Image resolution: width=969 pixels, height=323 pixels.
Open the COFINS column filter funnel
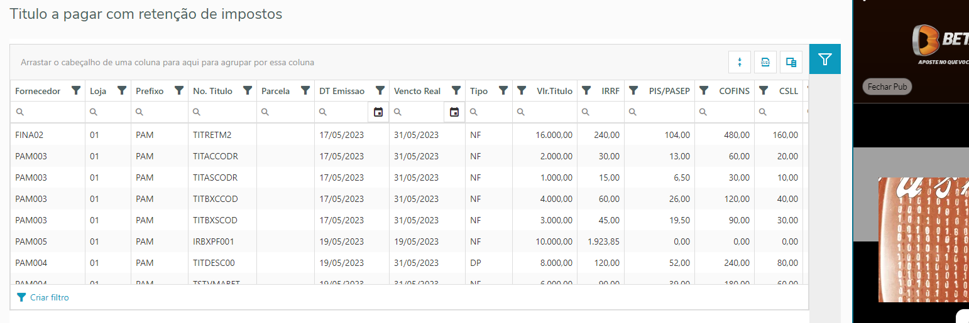click(x=704, y=91)
